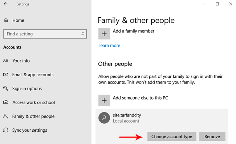Open the Home icon in sidebar
Screen dimensions: 236x144
(x=6, y=20)
